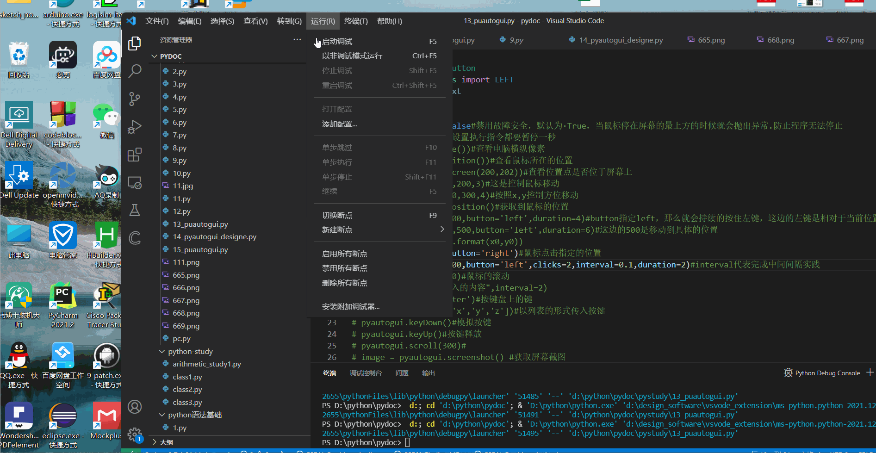The width and height of the screenshot is (876, 453).
Task: Open the Explorer view in activity bar
Action: click(x=135, y=43)
